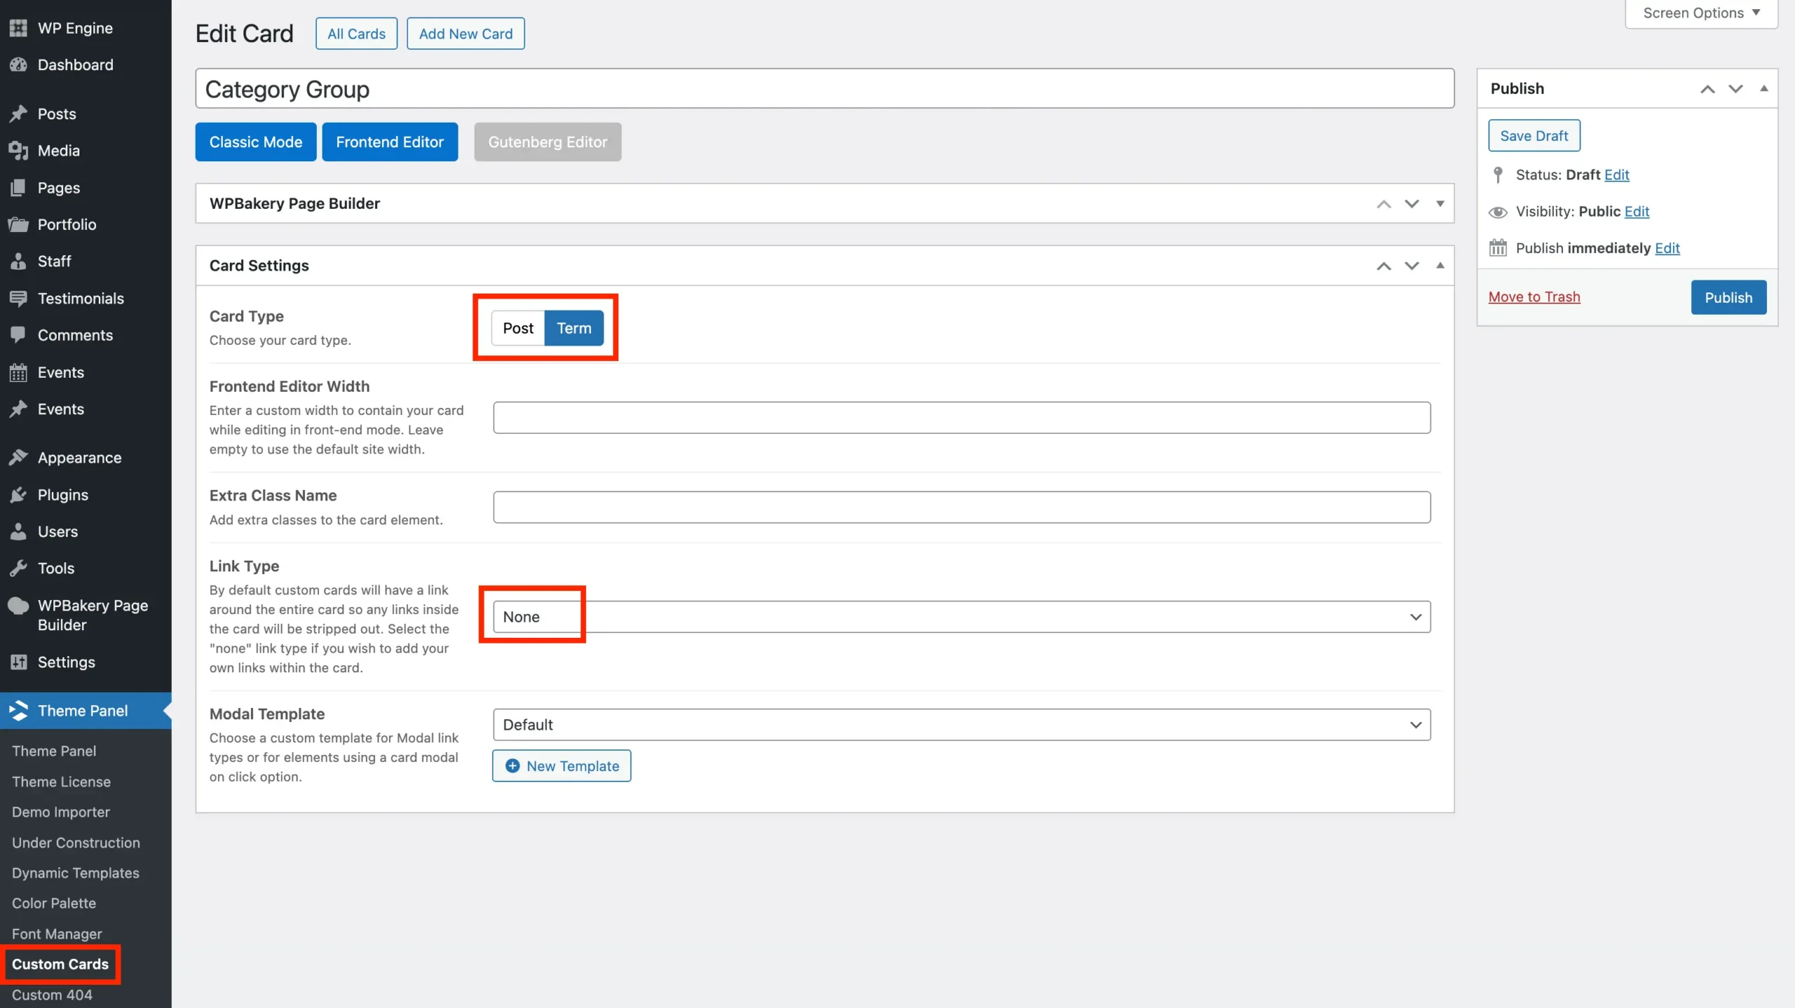Click the Appearance paintbrush icon
Viewport: 1795px width, 1008px height.
coord(18,458)
